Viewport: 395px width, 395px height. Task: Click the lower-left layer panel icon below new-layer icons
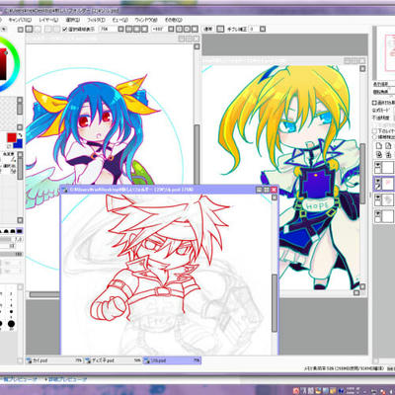[x=379, y=154]
